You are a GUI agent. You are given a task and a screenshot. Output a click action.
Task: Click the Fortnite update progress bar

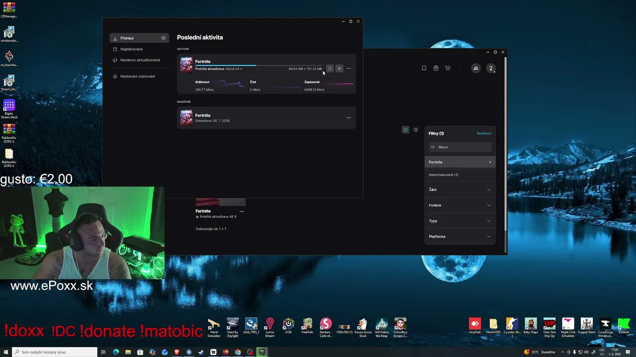(x=258, y=65)
